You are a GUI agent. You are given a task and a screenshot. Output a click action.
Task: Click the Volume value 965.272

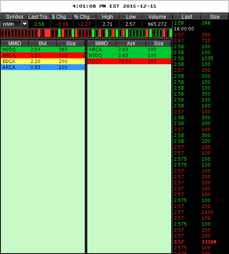[x=157, y=24]
